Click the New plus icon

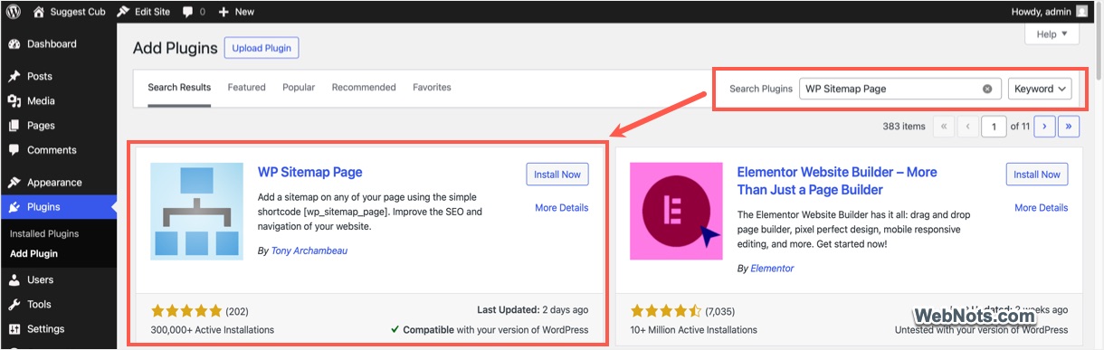pos(224,12)
